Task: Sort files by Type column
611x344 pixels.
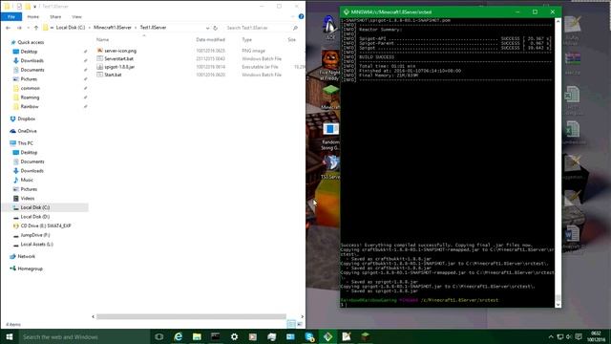Action: [247, 40]
